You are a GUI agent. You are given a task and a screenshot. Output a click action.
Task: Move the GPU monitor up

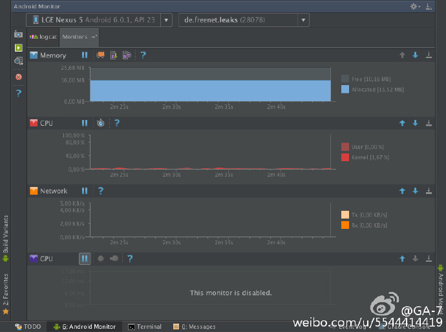(402, 259)
